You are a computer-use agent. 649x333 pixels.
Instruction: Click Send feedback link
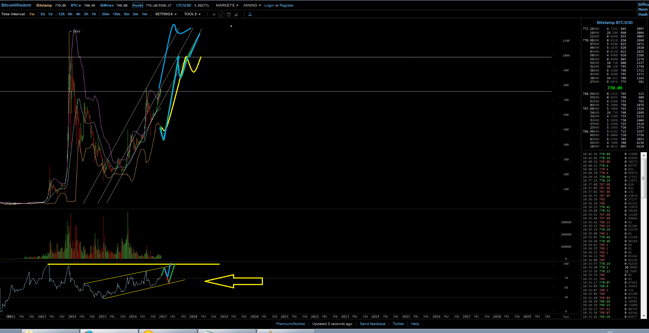point(373,324)
